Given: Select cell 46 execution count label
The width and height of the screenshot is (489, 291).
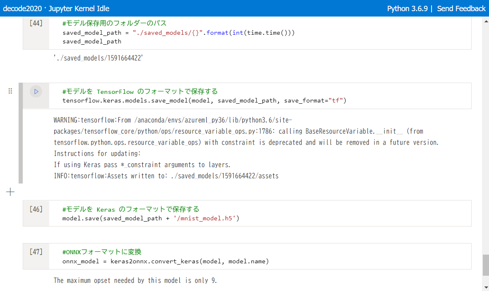Looking at the screenshot, I should (36, 209).
